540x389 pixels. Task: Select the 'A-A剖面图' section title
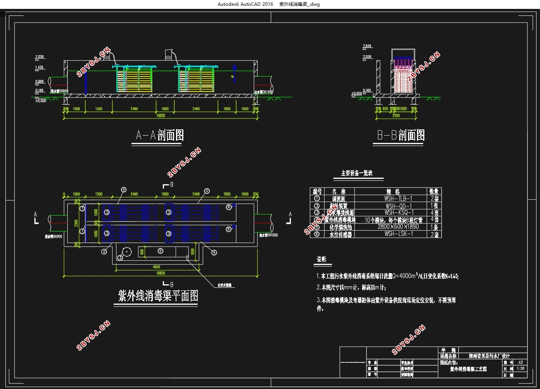point(160,135)
